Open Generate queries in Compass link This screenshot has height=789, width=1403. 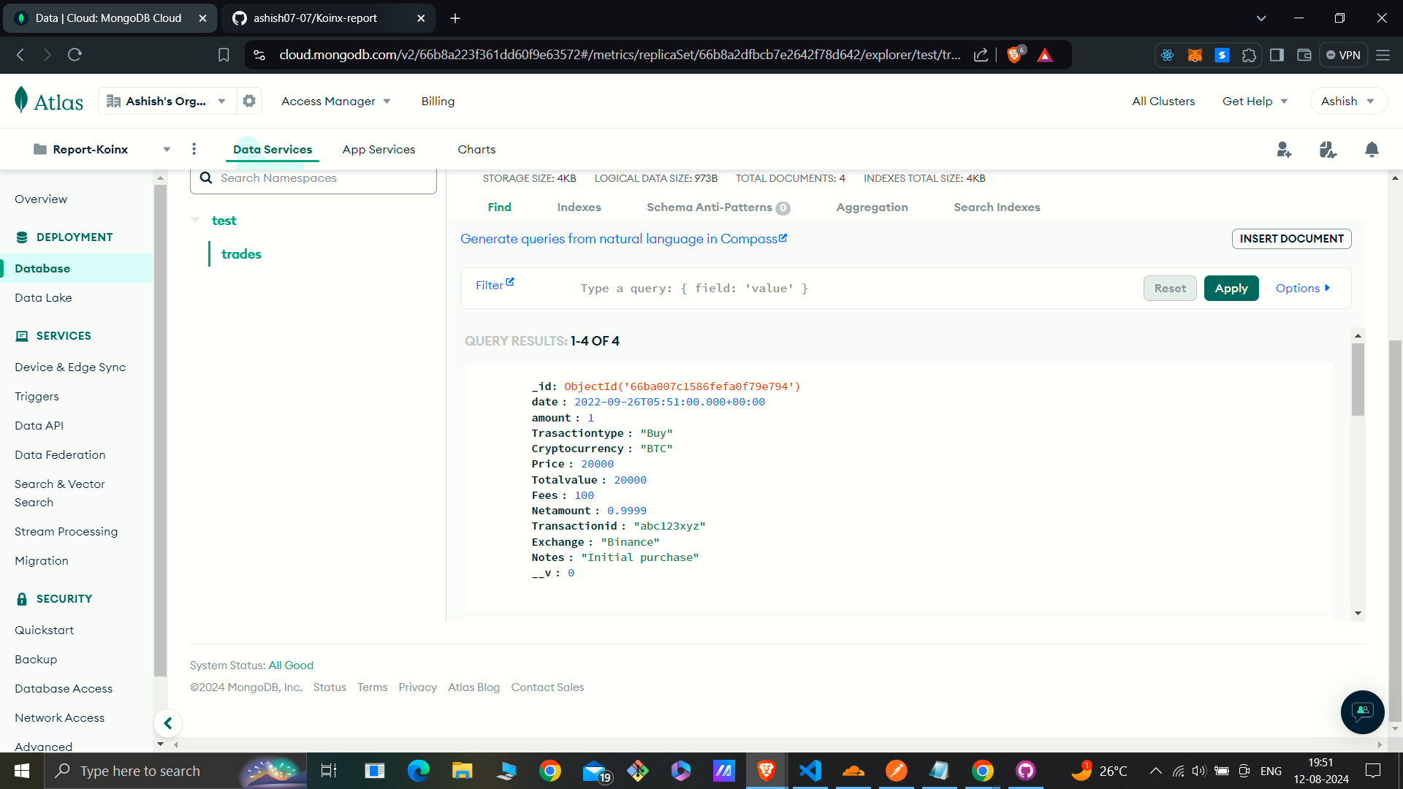coord(625,239)
